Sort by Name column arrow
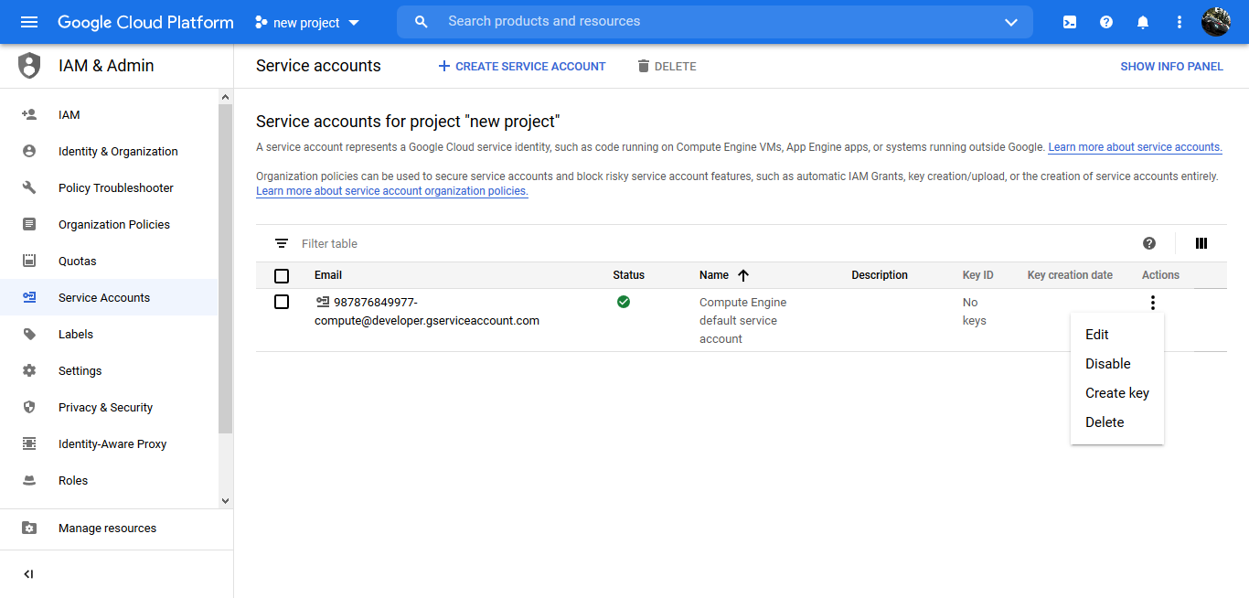The width and height of the screenshot is (1249, 598). click(743, 275)
